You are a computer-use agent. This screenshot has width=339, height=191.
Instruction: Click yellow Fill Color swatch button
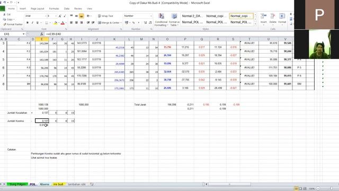coord(55,23)
